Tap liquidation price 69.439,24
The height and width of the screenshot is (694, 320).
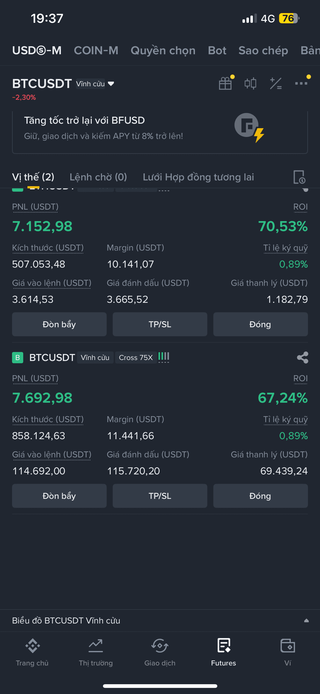pyautogui.click(x=284, y=471)
